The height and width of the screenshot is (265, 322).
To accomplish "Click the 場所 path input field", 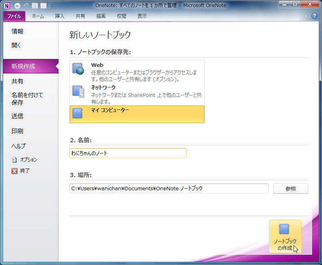I will point(169,189).
